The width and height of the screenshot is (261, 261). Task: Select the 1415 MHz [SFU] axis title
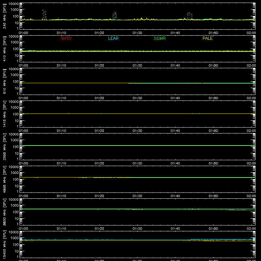5,114
